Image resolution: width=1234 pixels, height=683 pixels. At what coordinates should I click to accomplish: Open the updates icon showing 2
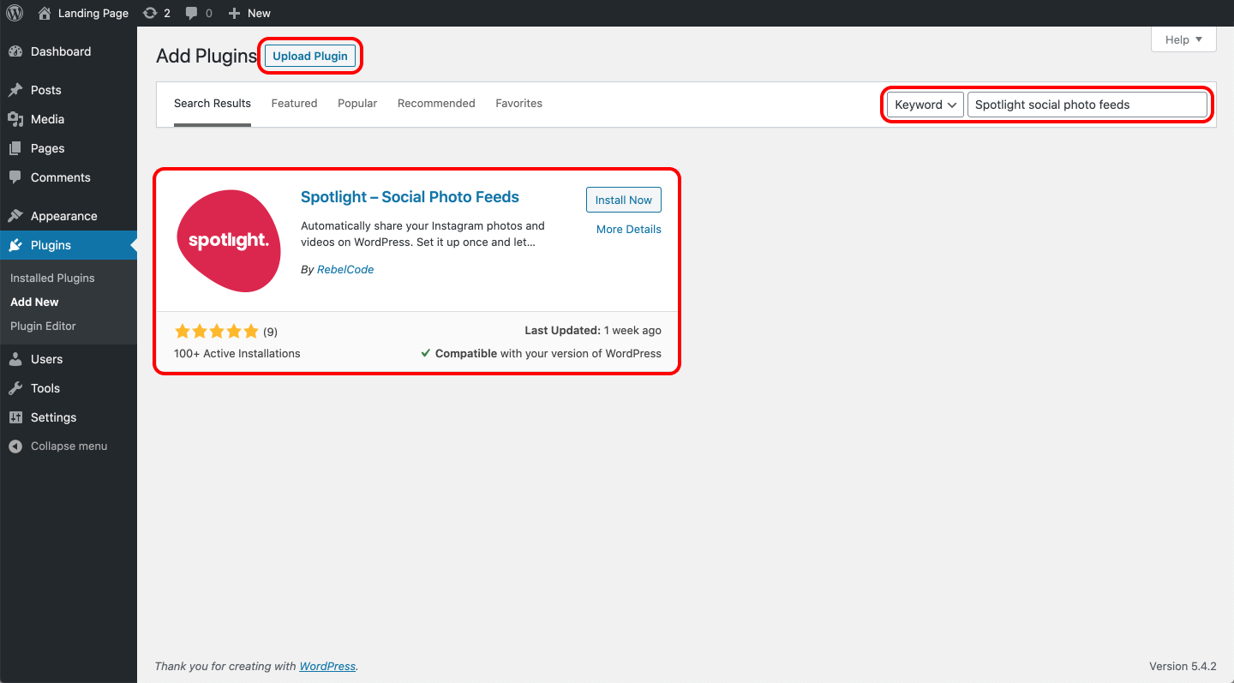click(150, 13)
